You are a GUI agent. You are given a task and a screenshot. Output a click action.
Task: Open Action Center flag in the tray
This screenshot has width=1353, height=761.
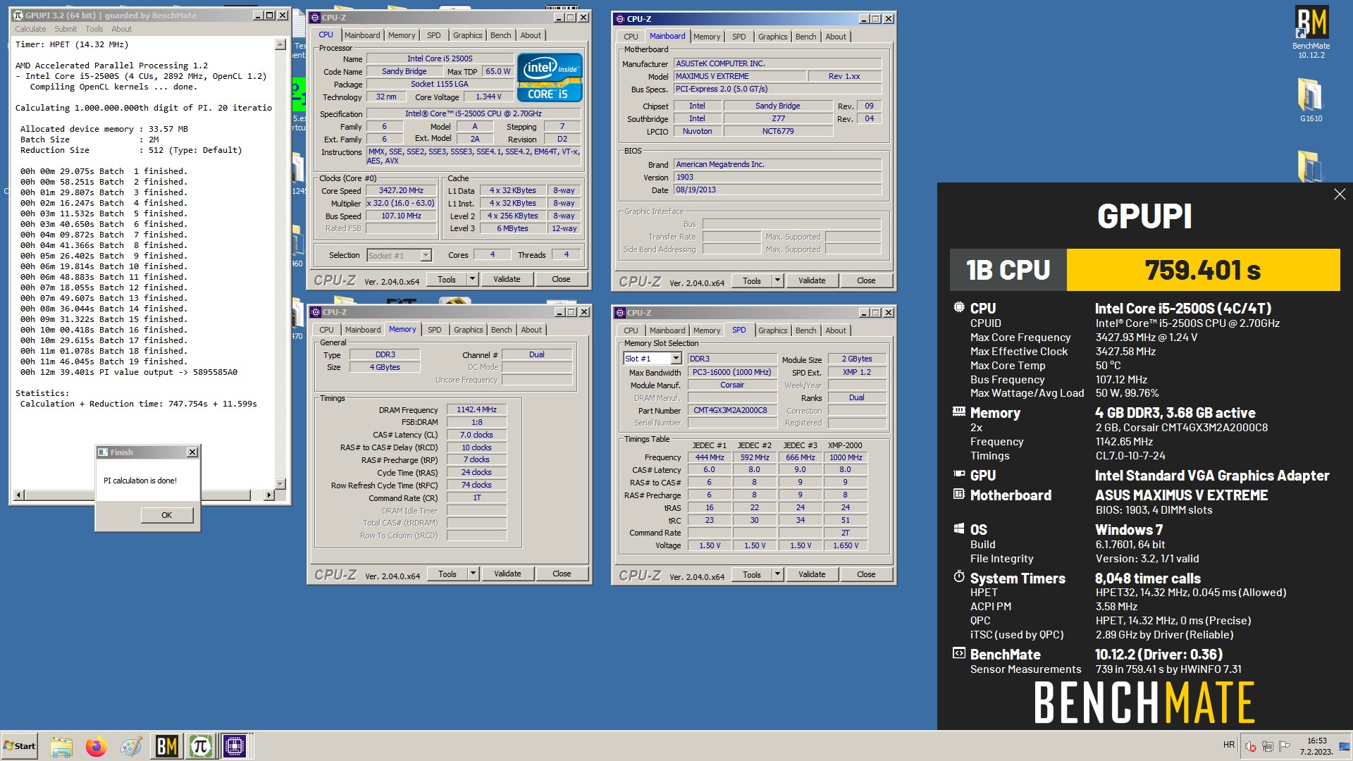click(1285, 746)
